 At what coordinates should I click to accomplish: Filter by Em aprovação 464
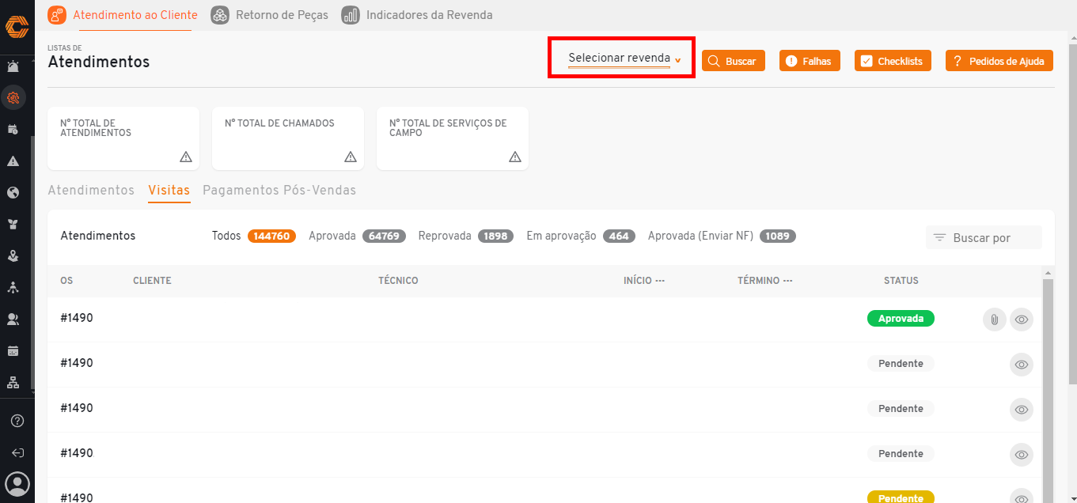582,236
